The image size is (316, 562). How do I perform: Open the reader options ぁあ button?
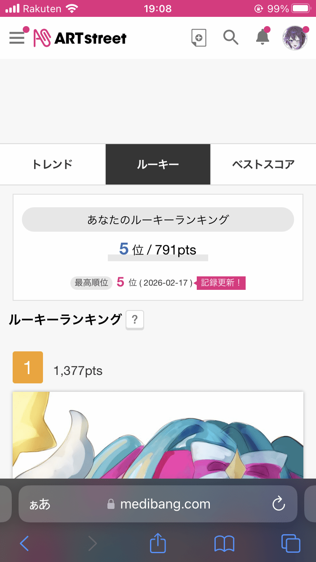40,504
